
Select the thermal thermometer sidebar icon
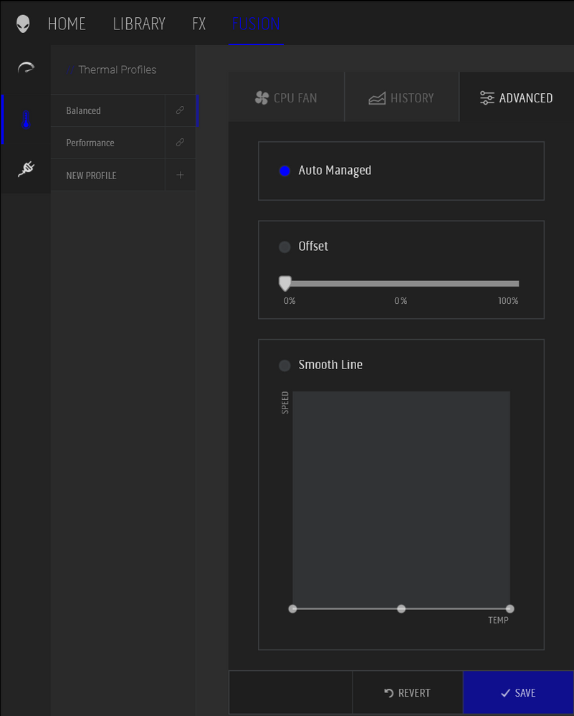26,120
